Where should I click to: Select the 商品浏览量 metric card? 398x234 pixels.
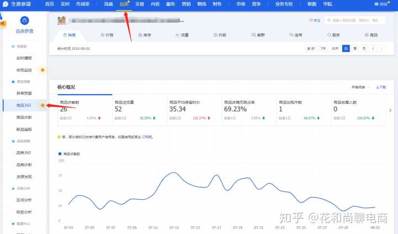[139, 110]
